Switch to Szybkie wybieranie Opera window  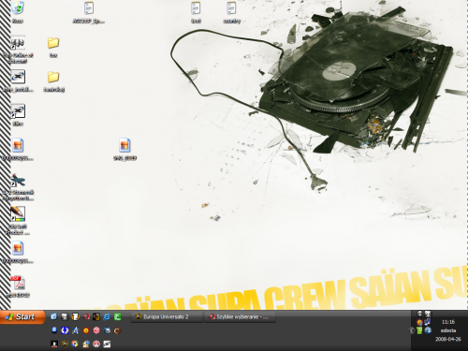tap(240, 317)
